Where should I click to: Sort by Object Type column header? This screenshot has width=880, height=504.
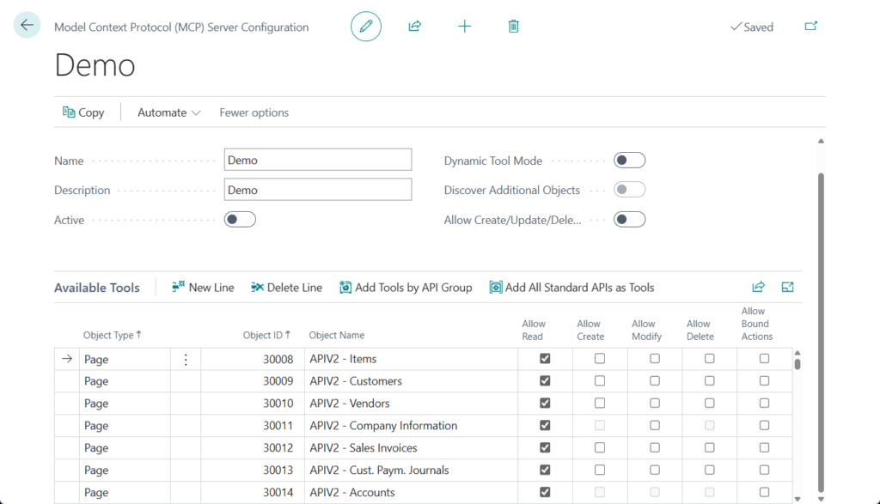tap(107, 335)
